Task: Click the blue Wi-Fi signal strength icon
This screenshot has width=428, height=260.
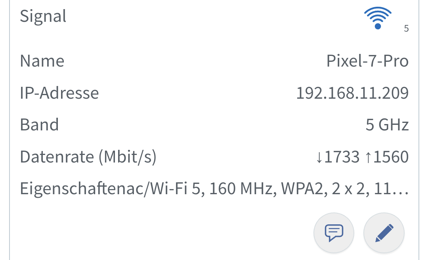Action: click(378, 18)
